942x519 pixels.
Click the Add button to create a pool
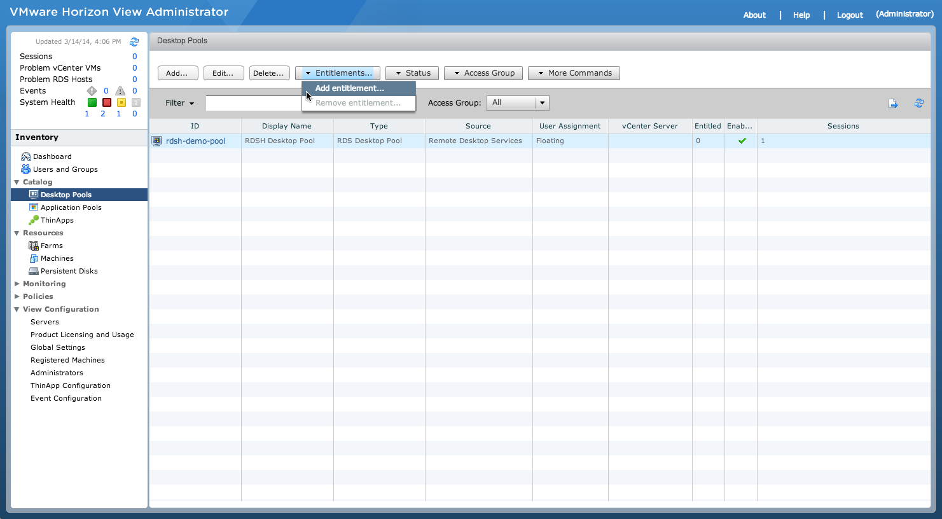(178, 73)
